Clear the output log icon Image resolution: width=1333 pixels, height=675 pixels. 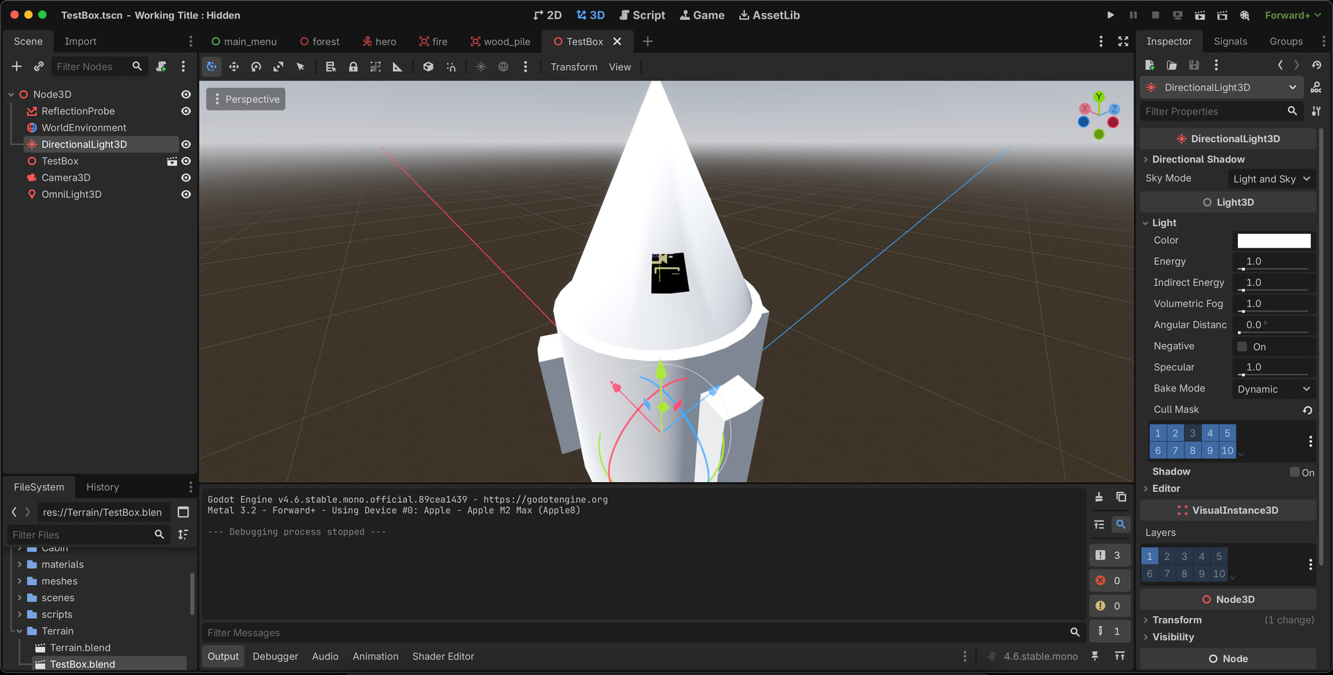tap(1099, 497)
